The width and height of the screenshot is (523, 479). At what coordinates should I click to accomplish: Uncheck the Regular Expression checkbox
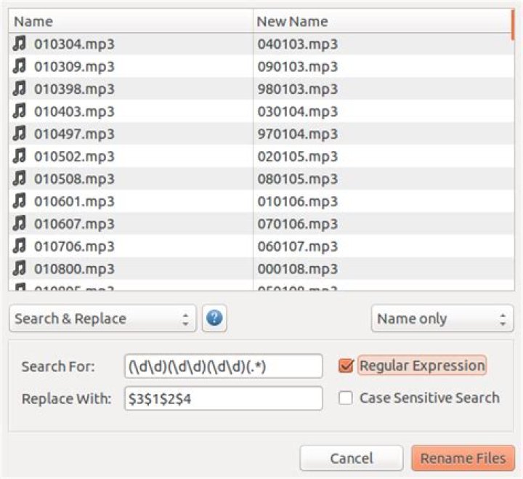coord(346,366)
